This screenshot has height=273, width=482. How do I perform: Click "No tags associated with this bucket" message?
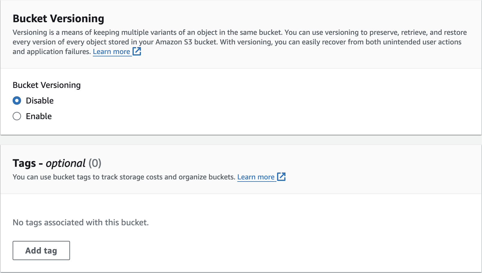coord(81,223)
